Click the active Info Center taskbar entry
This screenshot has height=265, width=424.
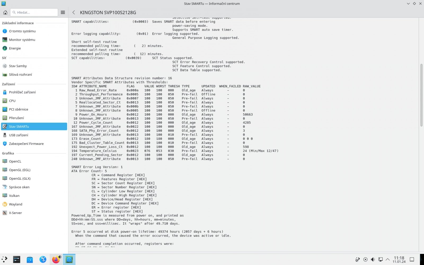point(69,259)
